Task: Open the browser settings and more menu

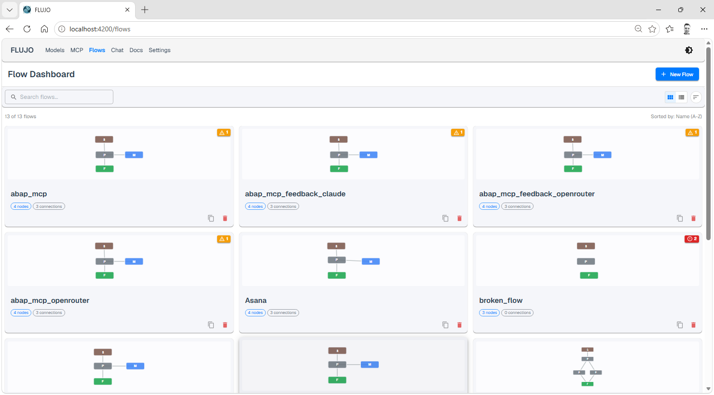Action: pos(704,29)
